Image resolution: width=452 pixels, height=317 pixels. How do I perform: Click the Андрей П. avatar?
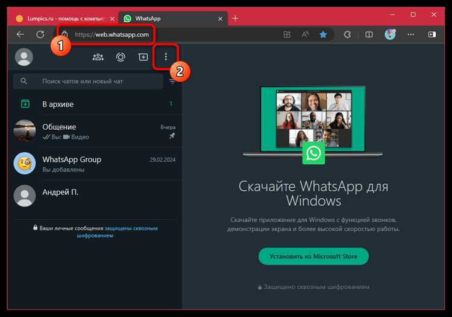click(x=25, y=196)
